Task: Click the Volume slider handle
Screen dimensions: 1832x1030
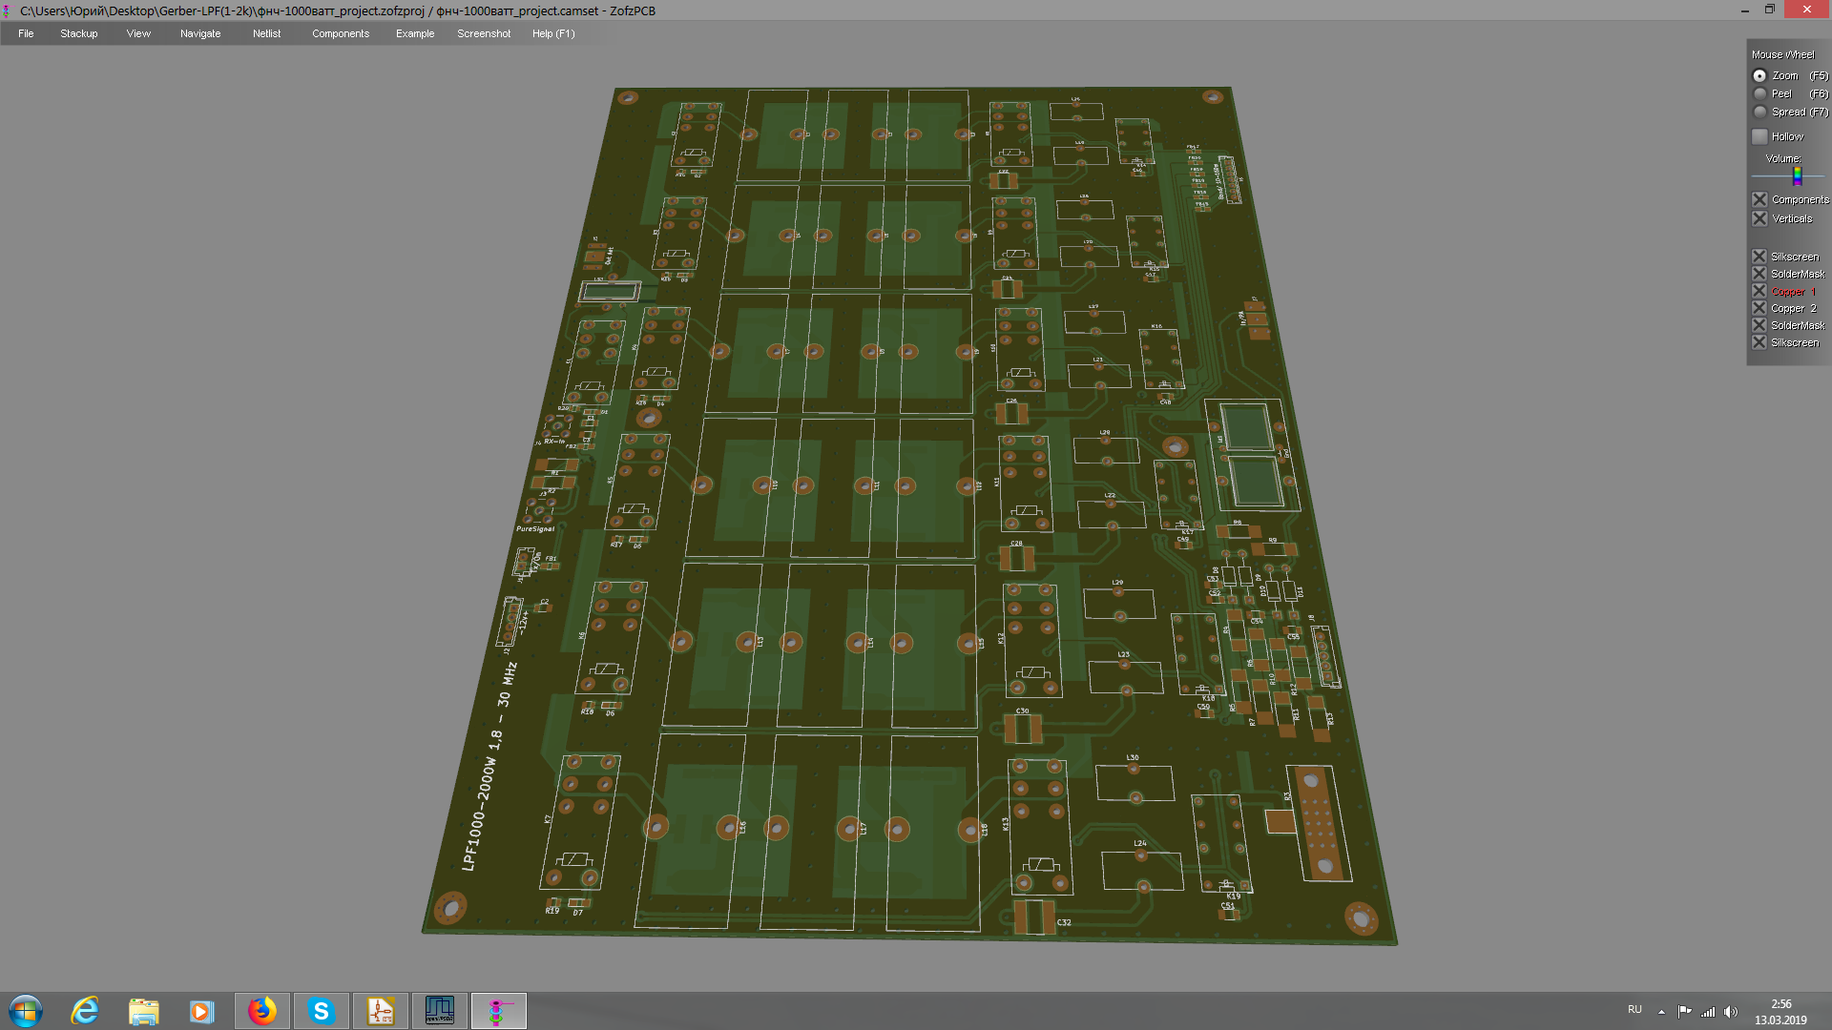Action: point(1798,176)
